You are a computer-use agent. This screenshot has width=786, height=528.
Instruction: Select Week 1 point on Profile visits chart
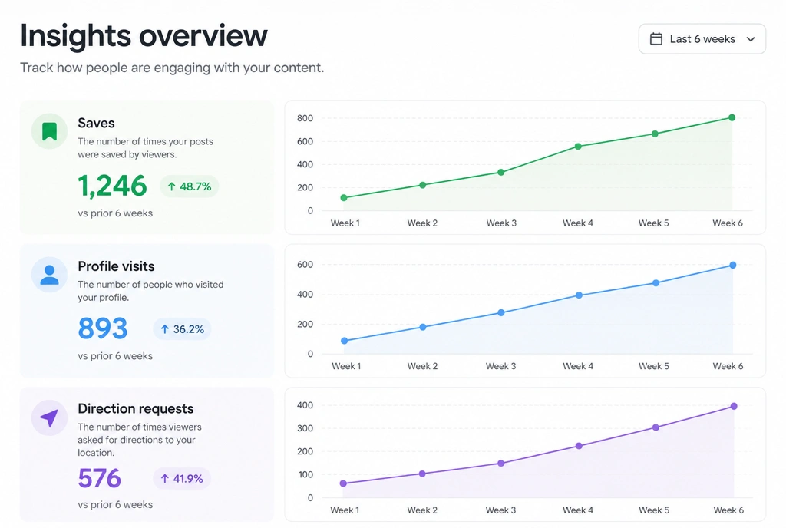click(345, 341)
